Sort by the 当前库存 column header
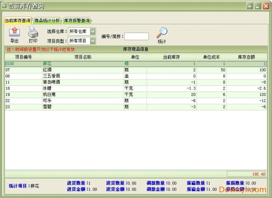 point(171,57)
